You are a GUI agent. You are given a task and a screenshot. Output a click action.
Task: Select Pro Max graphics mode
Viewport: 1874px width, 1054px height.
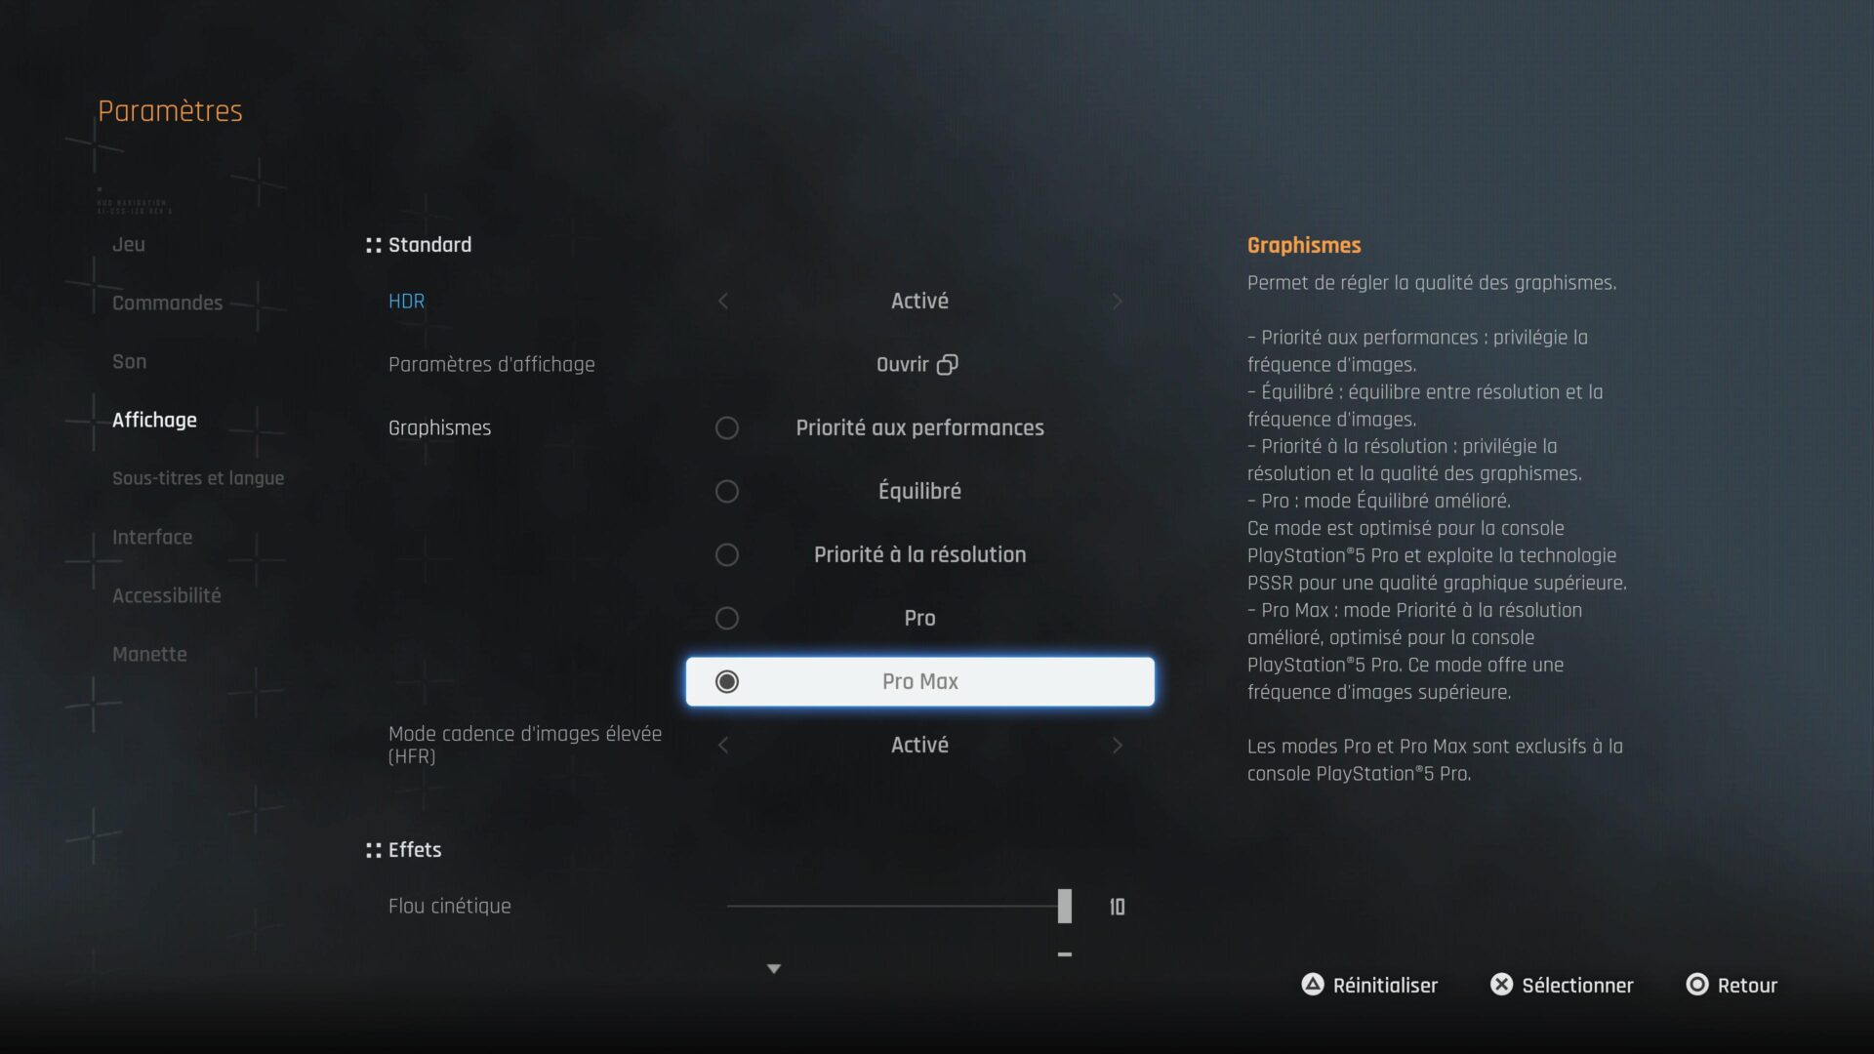pyautogui.click(x=919, y=681)
